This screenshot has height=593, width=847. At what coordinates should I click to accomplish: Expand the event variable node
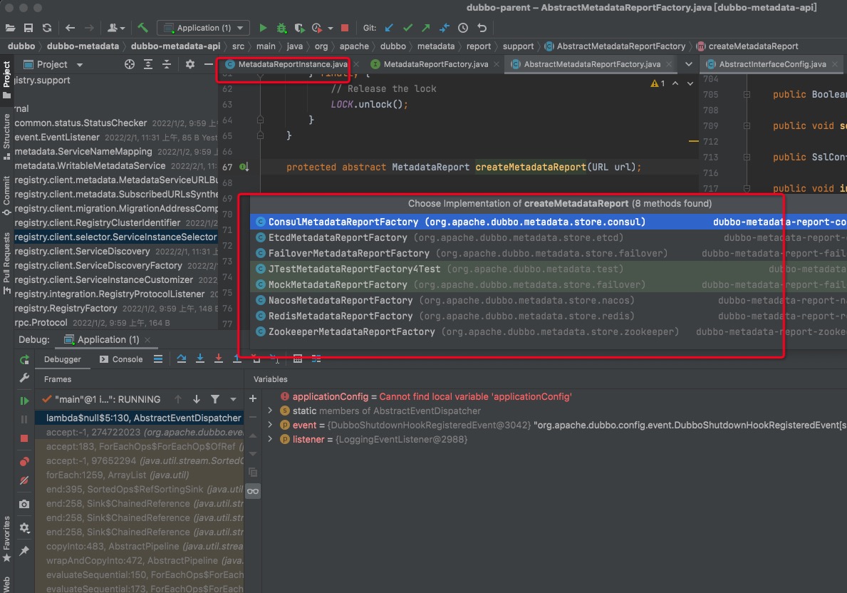[x=270, y=425]
